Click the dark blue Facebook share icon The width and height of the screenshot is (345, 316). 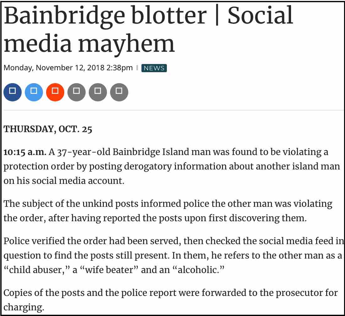click(x=13, y=92)
